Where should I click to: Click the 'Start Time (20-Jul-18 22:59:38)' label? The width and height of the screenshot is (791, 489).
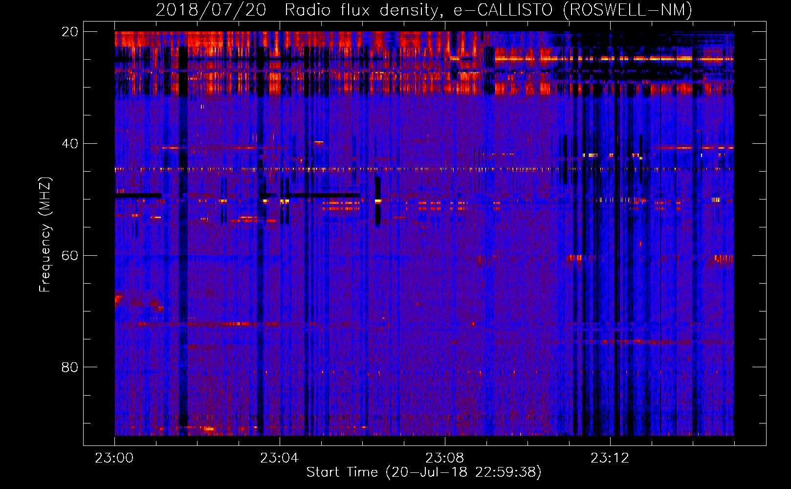424,472
